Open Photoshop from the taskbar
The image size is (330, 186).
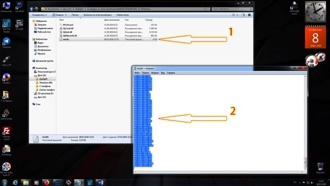point(58,182)
